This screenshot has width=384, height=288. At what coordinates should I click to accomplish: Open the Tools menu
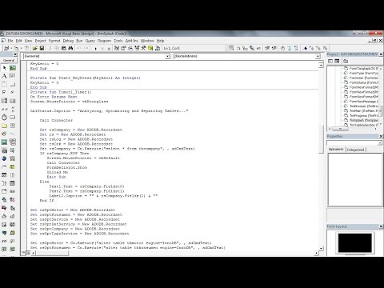(x=118, y=41)
